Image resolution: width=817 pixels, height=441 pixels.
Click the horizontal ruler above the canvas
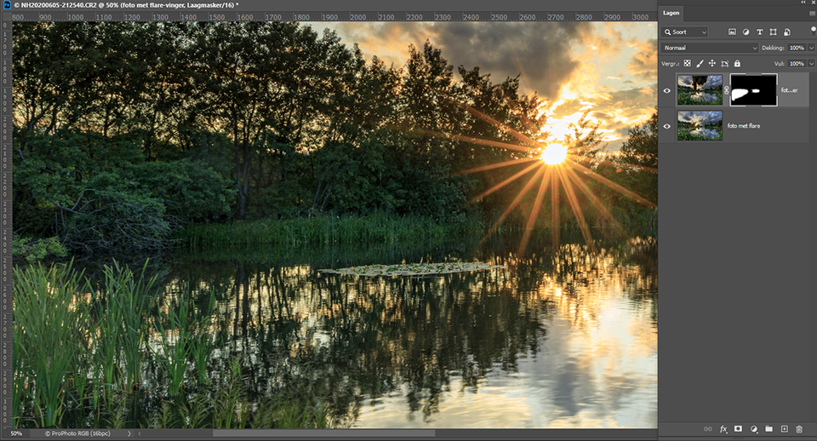[334, 17]
